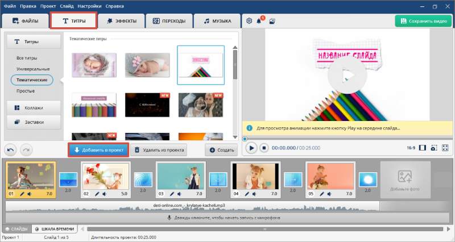455x242 pixels.
Task: Open the Справка menu
Action: tap(115, 6)
